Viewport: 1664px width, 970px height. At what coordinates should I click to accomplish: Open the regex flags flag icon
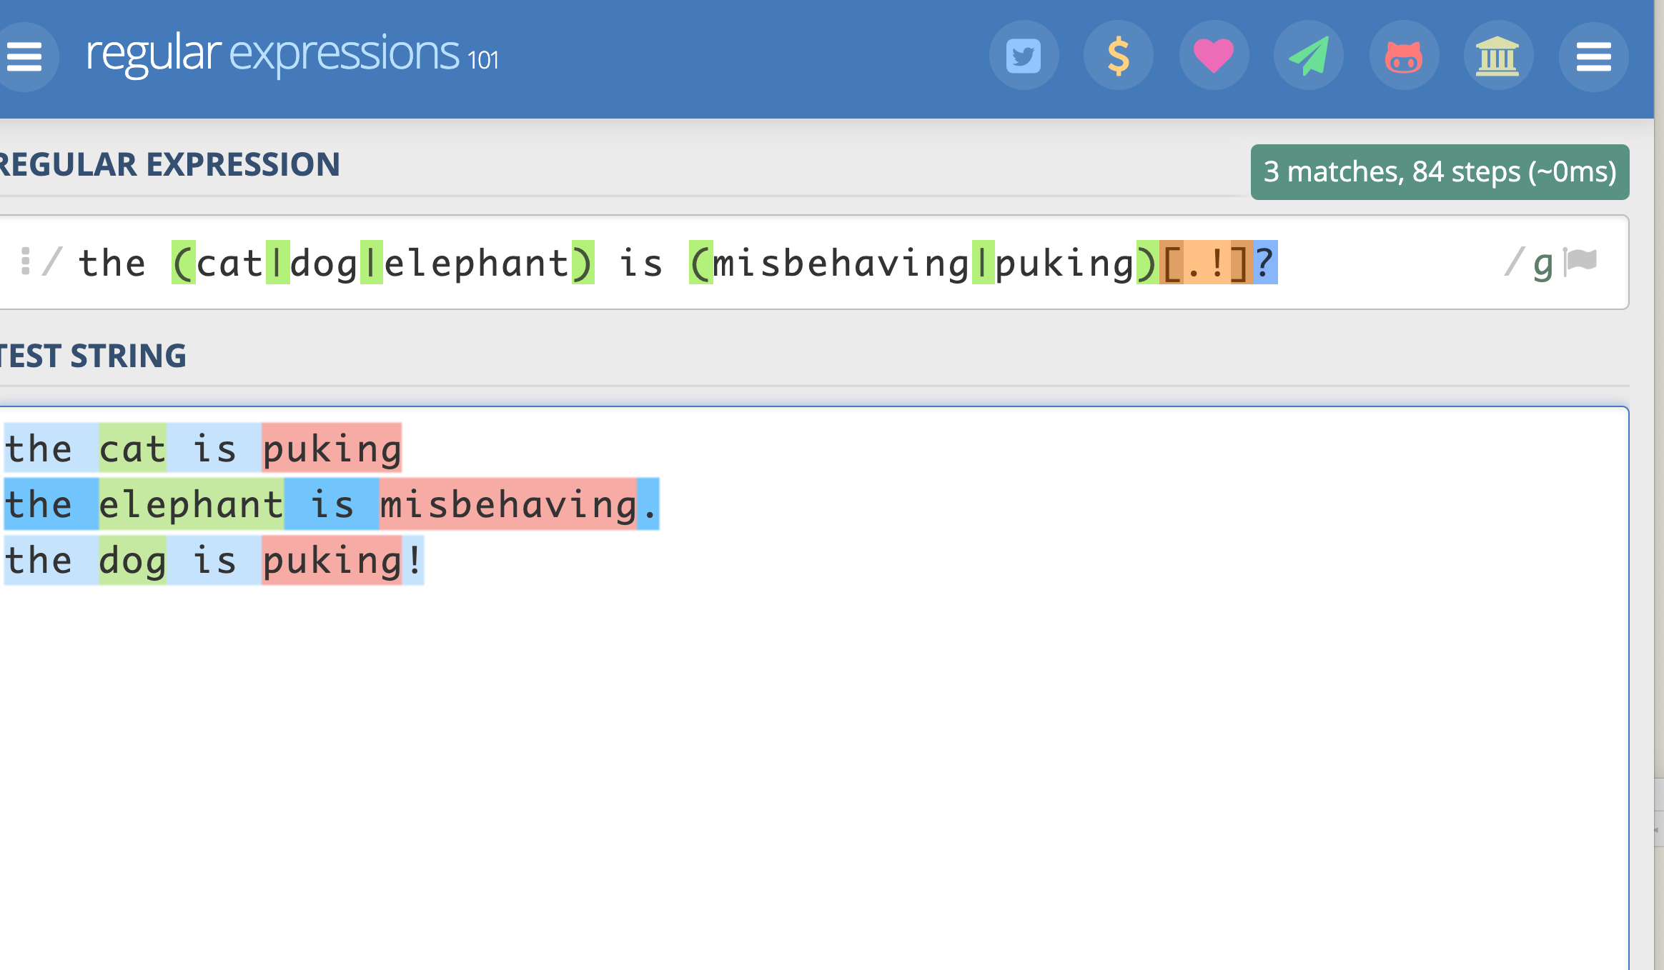(x=1580, y=261)
